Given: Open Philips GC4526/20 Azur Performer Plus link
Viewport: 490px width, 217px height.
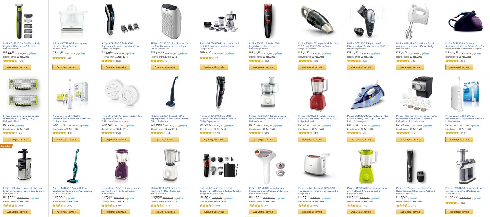Looking at the screenshot, I should coord(368,117).
